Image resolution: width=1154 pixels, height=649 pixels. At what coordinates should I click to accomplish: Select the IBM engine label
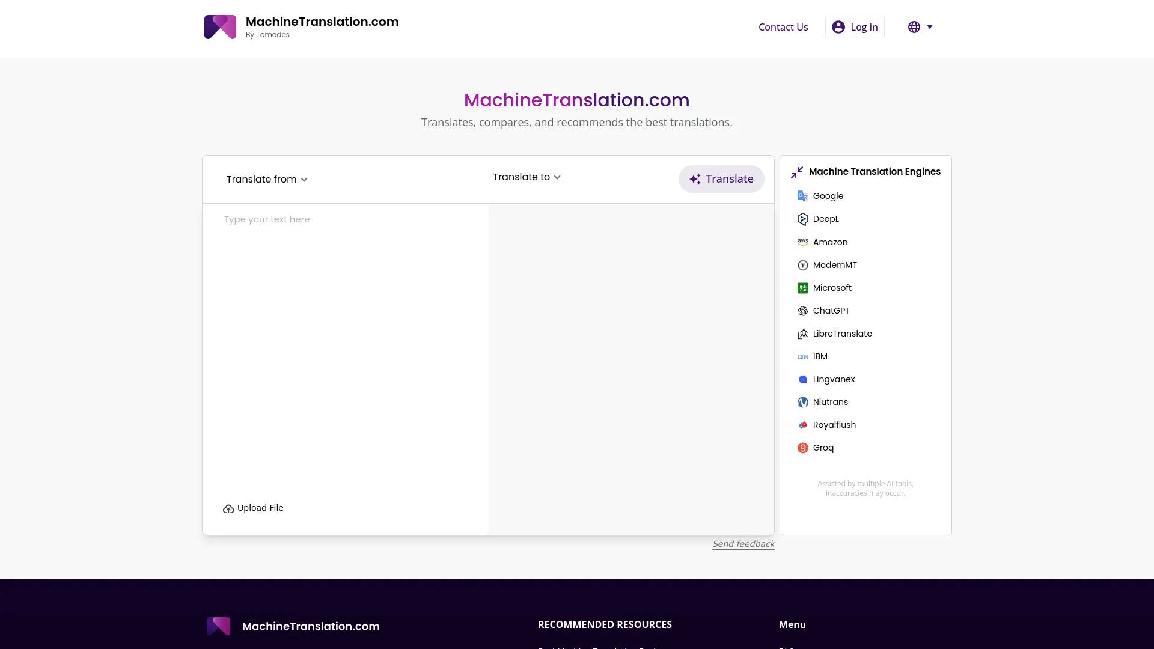[820, 356]
